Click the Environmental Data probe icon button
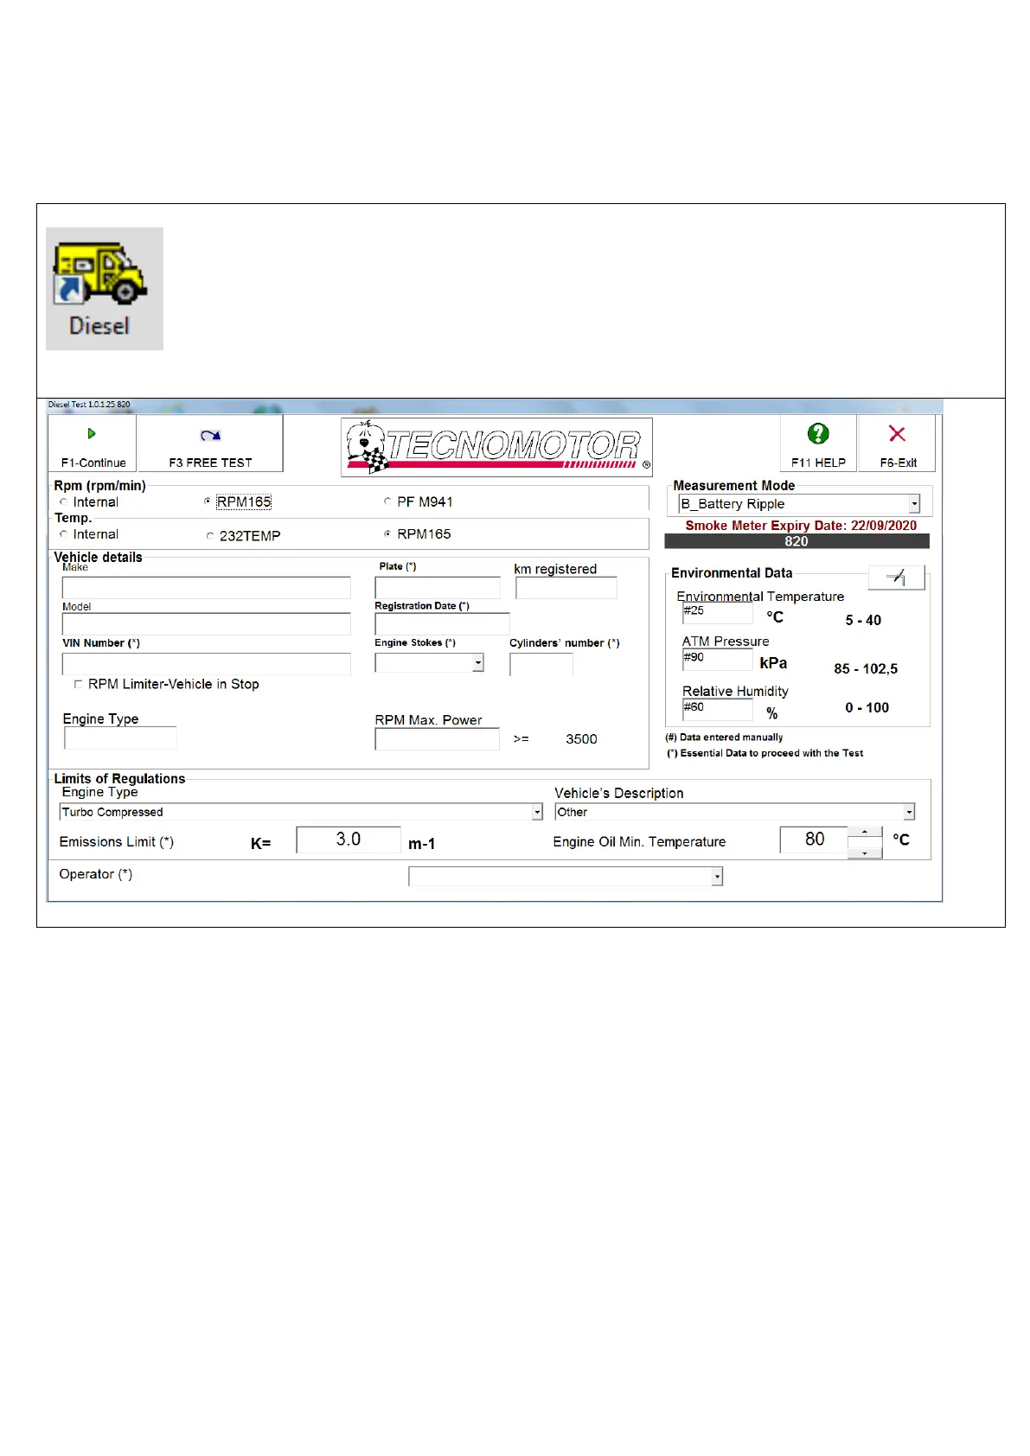Screen dimensions: 1030x1456 (x=896, y=577)
